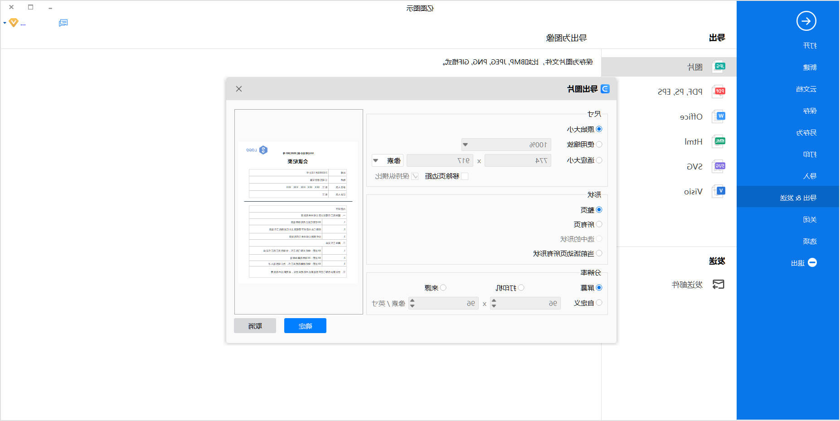Click the 发送邮件 envelope icon
Viewport: 840px width, 421px height.
click(x=719, y=284)
